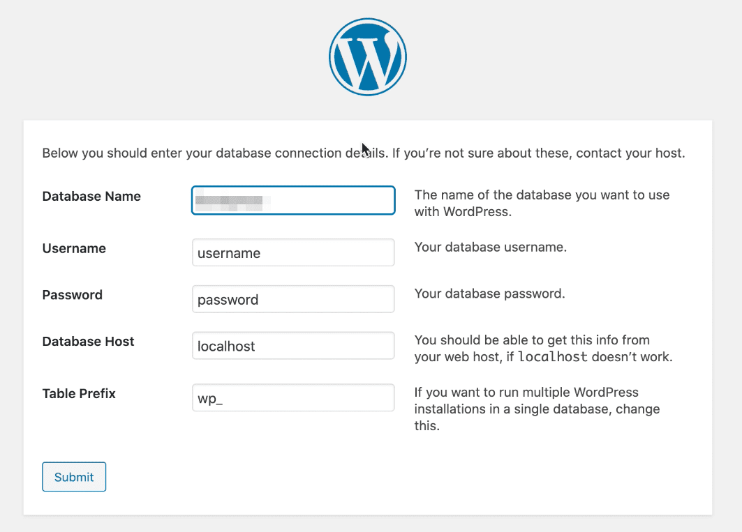
Task: Select the Password input field
Action: point(292,298)
